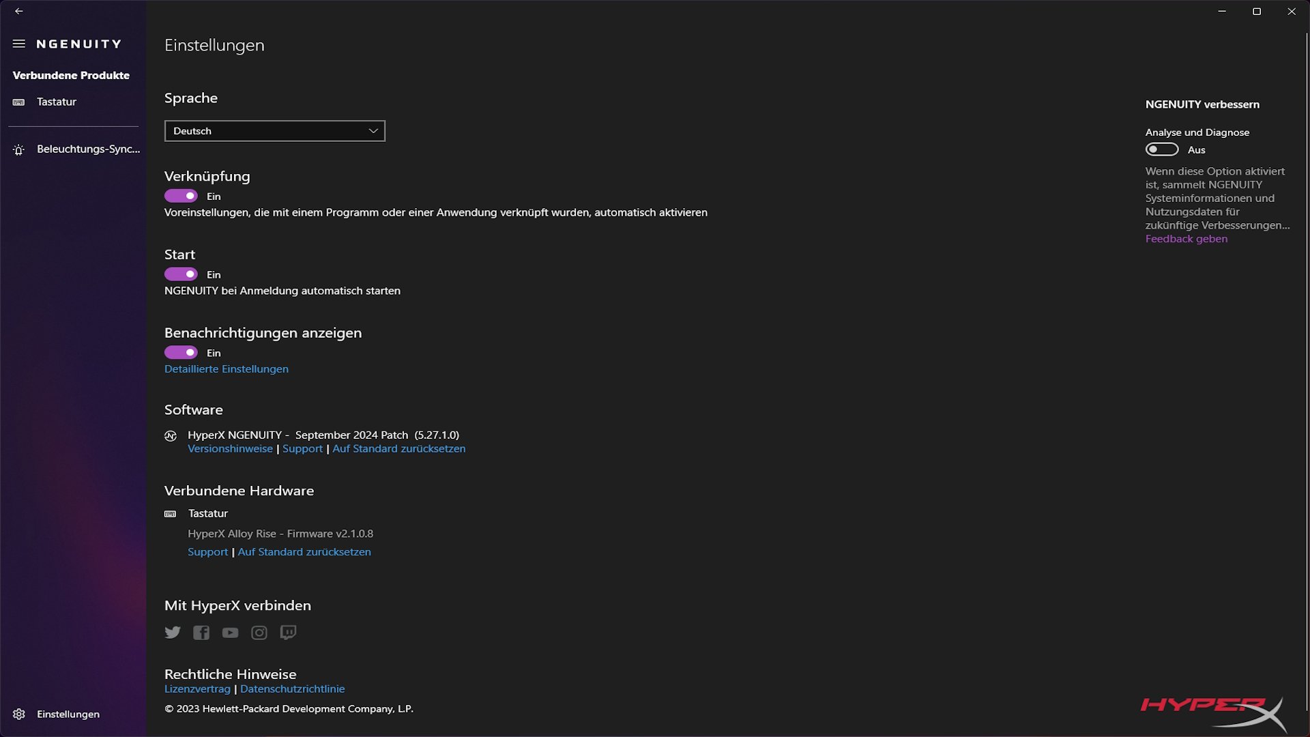Open the Lizenzvertrag link
The image size is (1310, 737).
tap(197, 689)
